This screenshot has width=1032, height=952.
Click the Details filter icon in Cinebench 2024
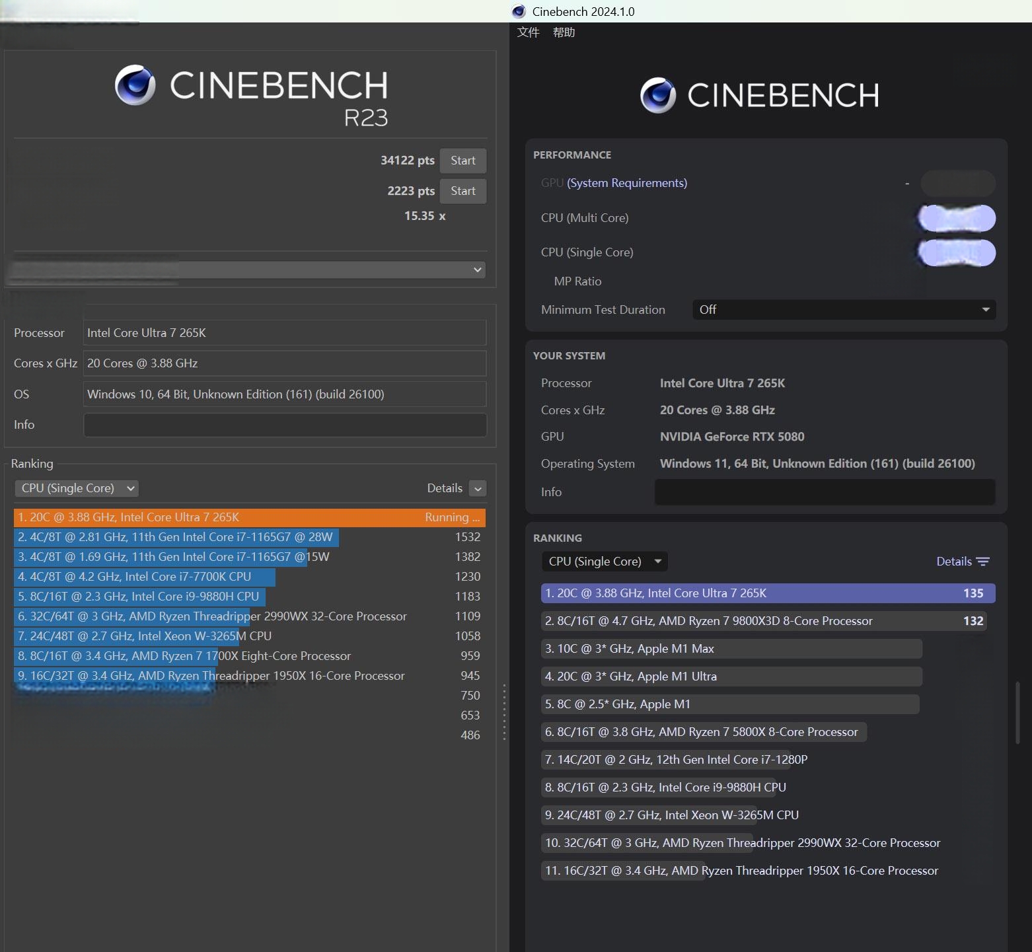[x=983, y=562]
